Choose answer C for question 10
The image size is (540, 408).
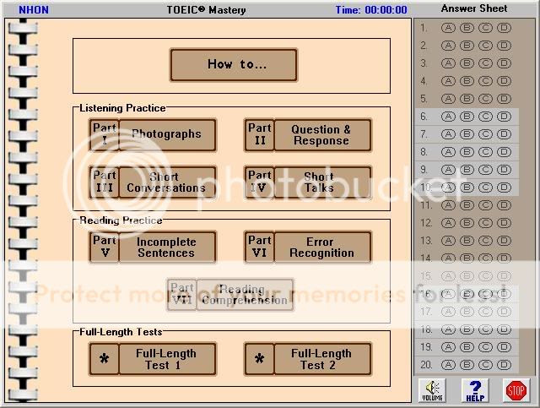(485, 188)
